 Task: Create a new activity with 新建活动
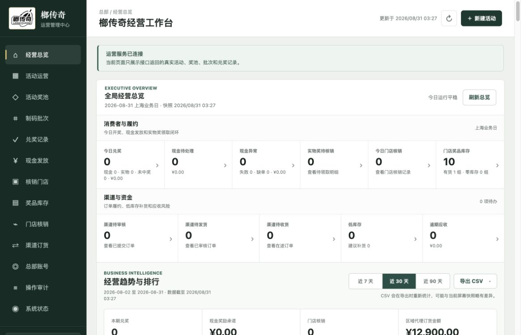481,18
